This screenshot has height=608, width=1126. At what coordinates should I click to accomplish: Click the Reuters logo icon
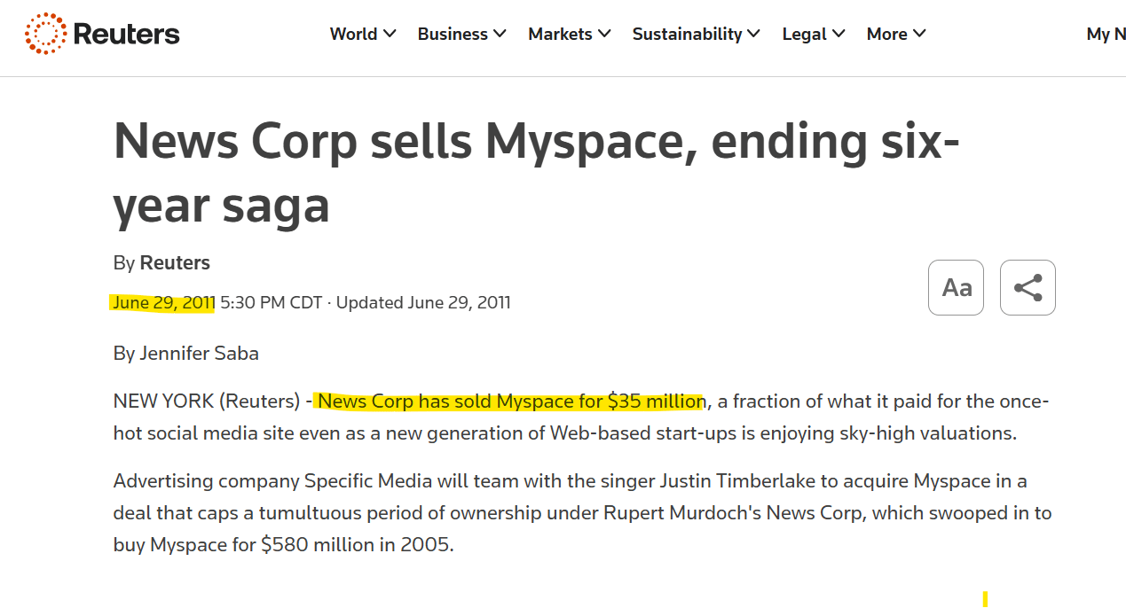click(x=46, y=35)
